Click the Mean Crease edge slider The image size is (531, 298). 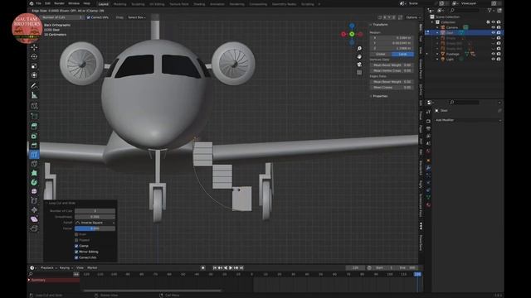pos(392,87)
